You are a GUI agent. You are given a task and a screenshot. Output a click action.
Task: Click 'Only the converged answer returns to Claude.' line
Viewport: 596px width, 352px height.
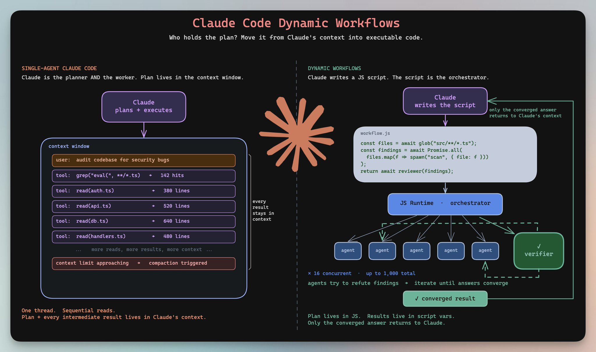tap(377, 323)
